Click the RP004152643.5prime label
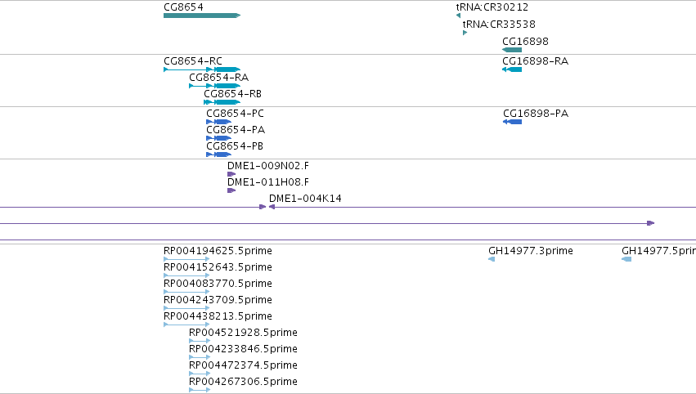 (x=218, y=267)
